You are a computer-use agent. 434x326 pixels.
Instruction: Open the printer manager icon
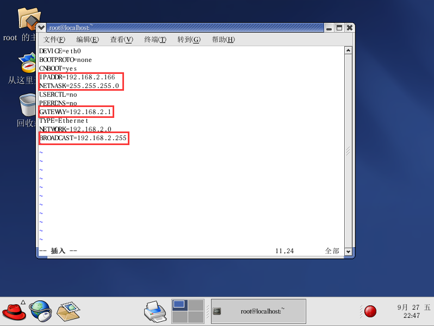156,311
